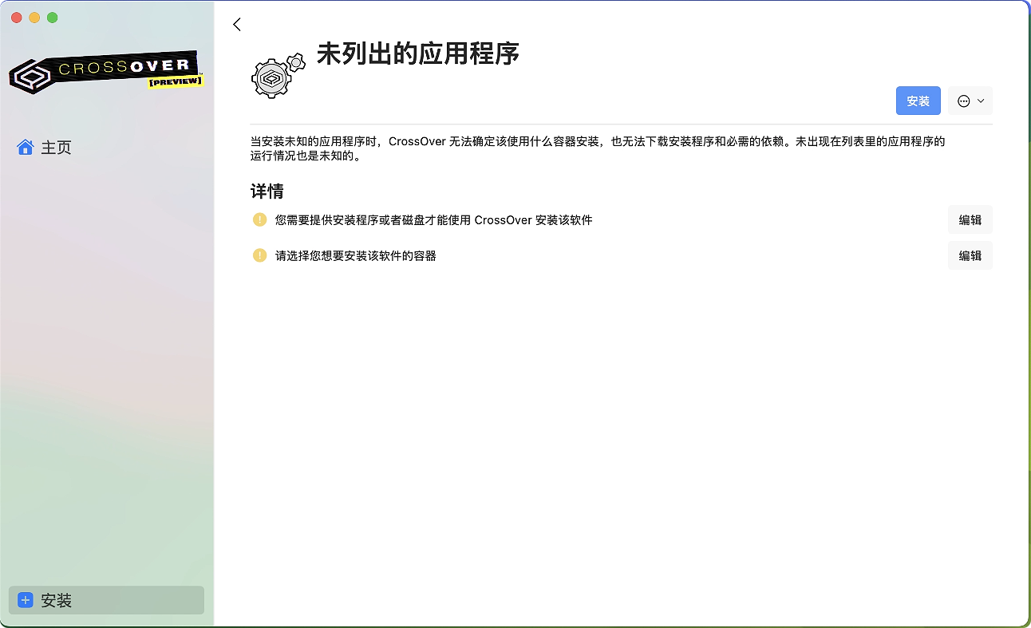Click 编辑 for the container selection row
Screen dimensions: 1031x628
click(x=970, y=255)
